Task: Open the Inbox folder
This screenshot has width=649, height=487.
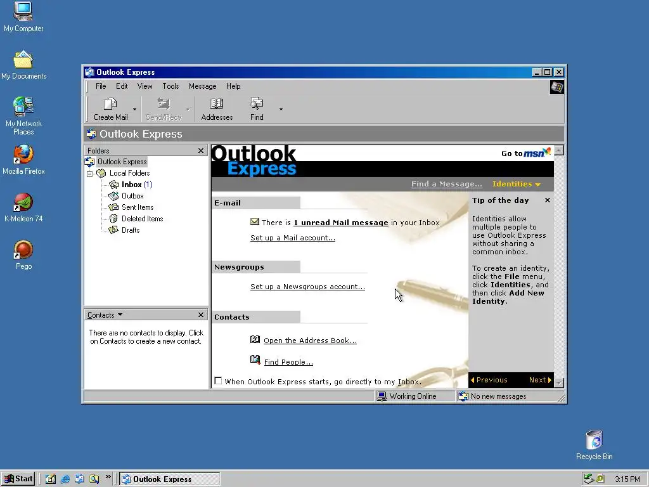Action: click(x=131, y=185)
